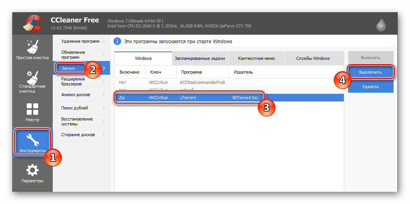Click version text v5.63.7540 (64-bit)

[x=69, y=27]
